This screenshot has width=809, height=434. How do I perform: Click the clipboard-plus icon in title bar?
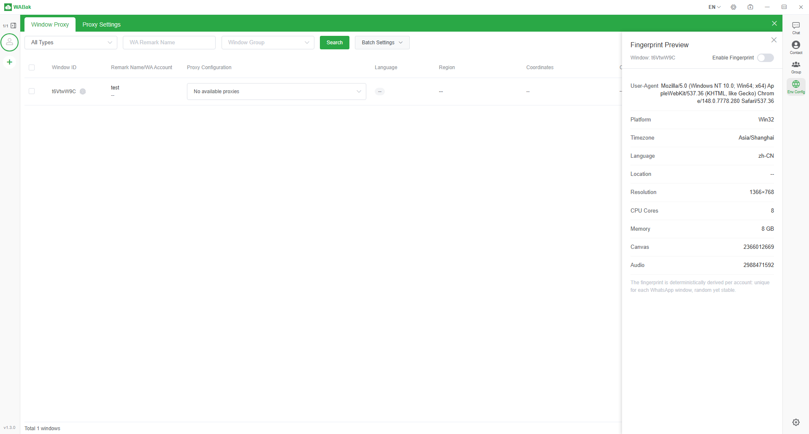(x=750, y=7)
